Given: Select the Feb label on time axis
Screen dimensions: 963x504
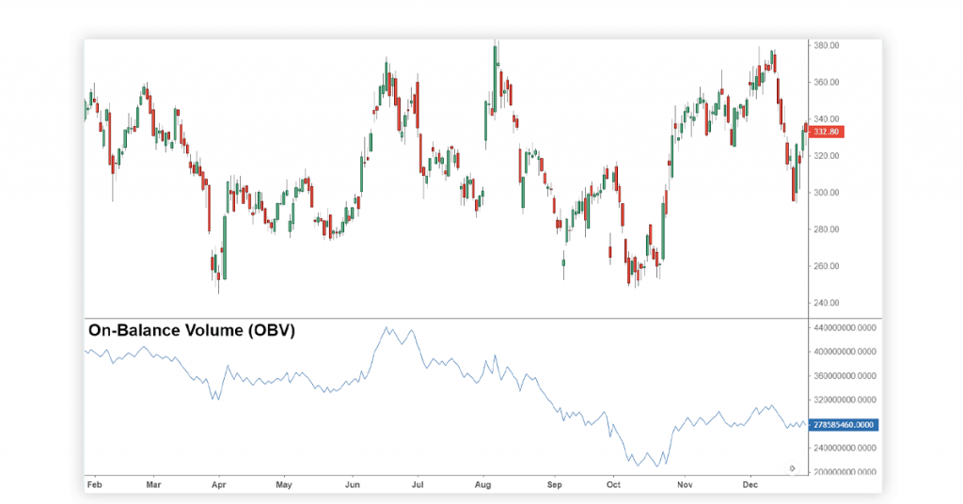Looking at the screenshot, I should (x=94, y=485).
